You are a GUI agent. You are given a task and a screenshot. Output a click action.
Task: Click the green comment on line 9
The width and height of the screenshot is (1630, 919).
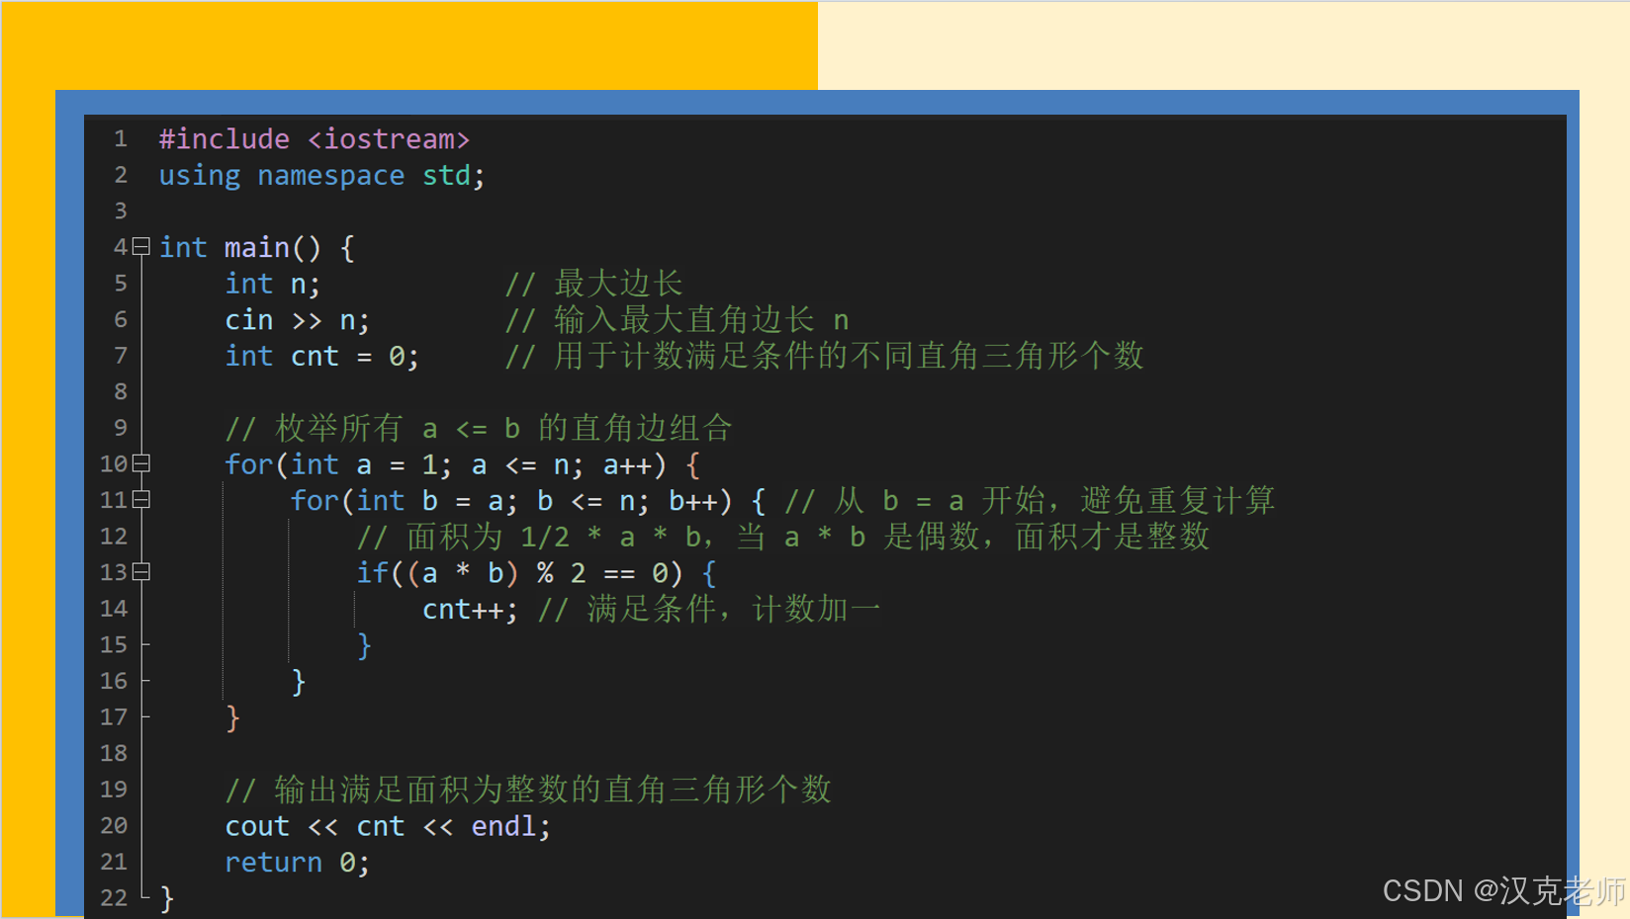click(x=478, y=428)
